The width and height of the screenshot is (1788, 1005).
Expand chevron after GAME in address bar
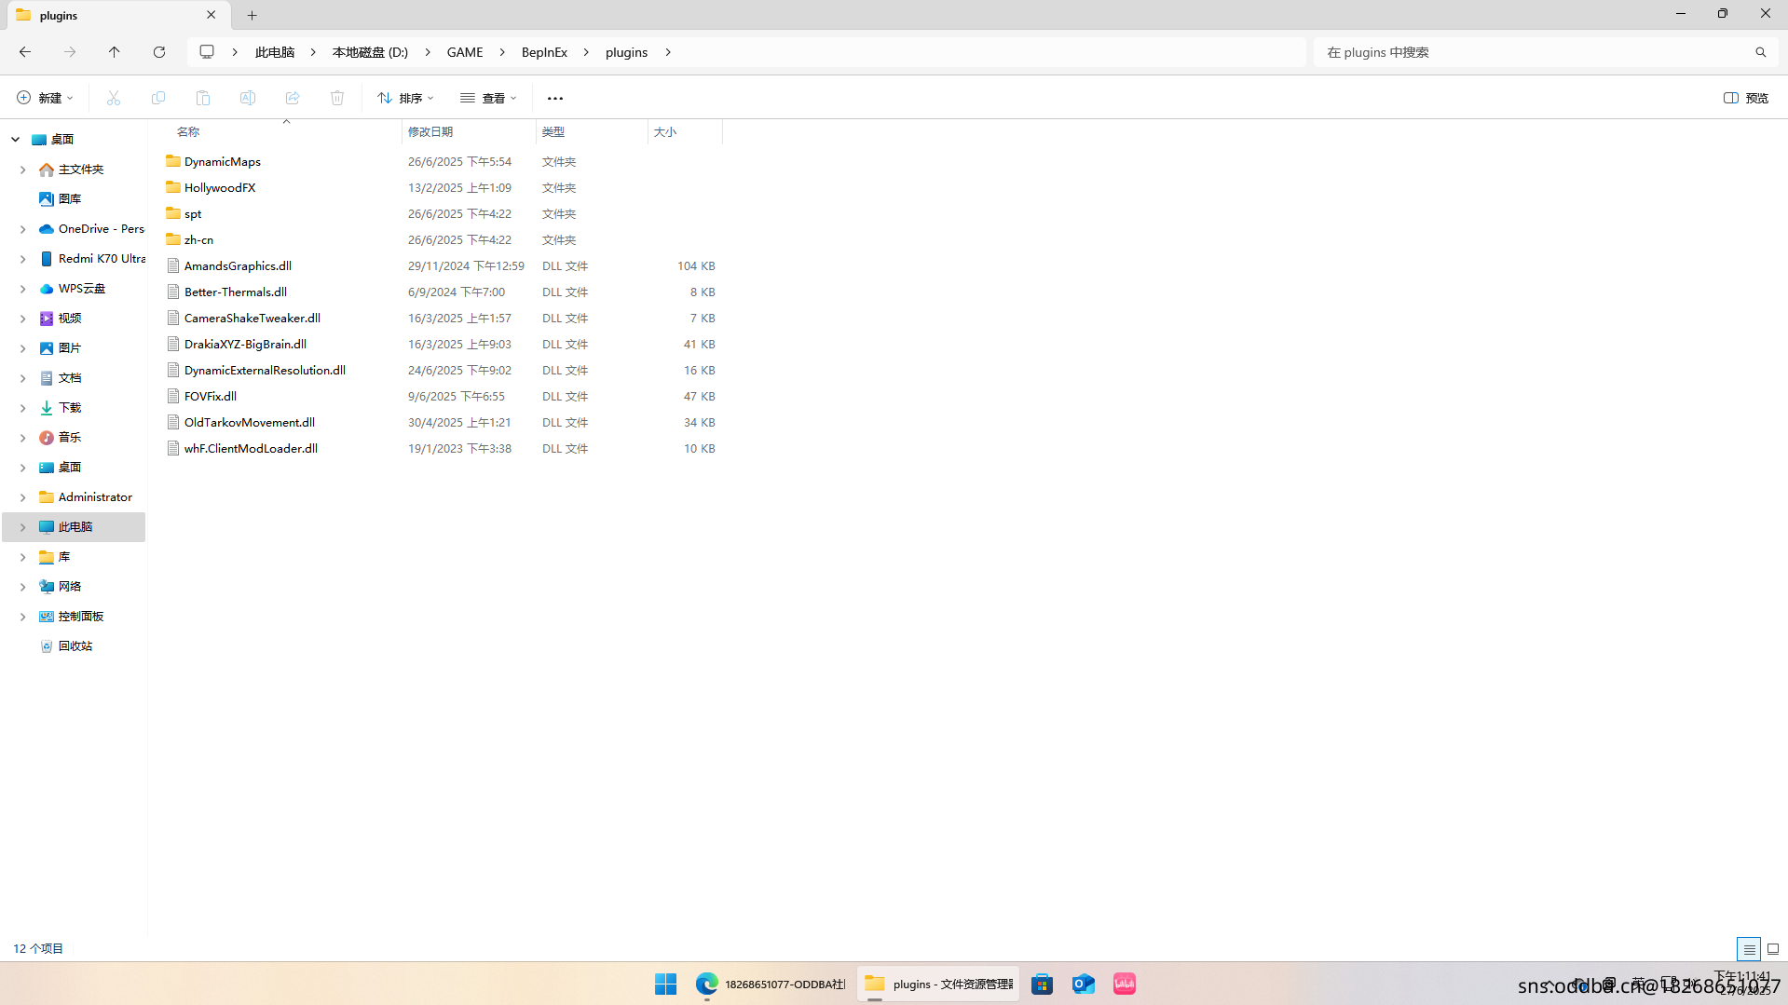tap(502, 52)
